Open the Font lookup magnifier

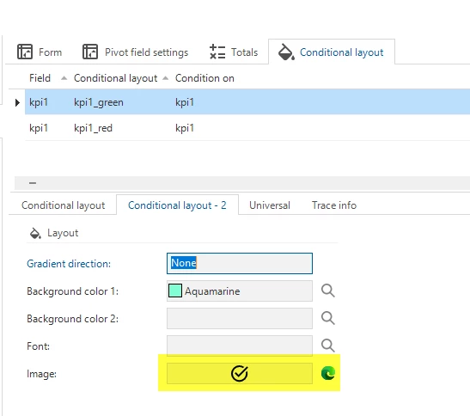point(327,346)
